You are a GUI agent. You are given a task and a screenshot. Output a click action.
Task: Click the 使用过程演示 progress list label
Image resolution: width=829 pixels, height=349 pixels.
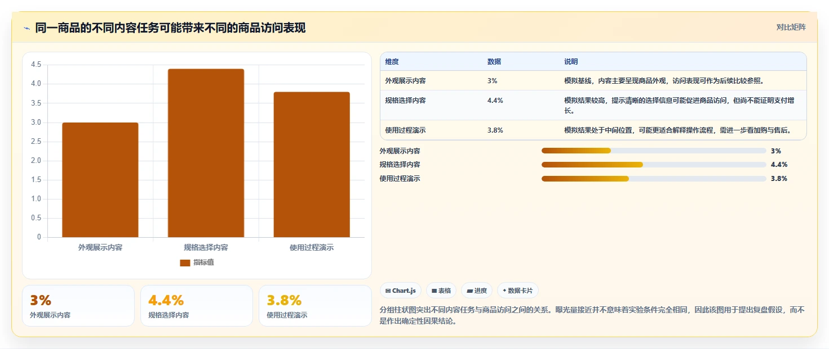point(400,179)
